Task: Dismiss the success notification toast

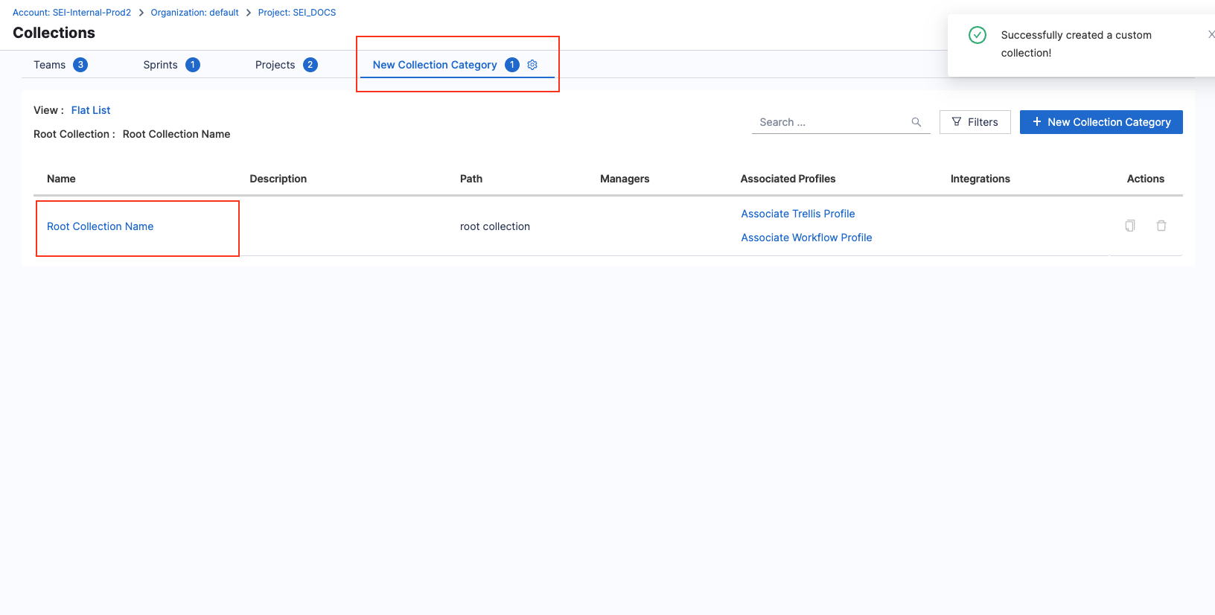Action: [1210, 34]
